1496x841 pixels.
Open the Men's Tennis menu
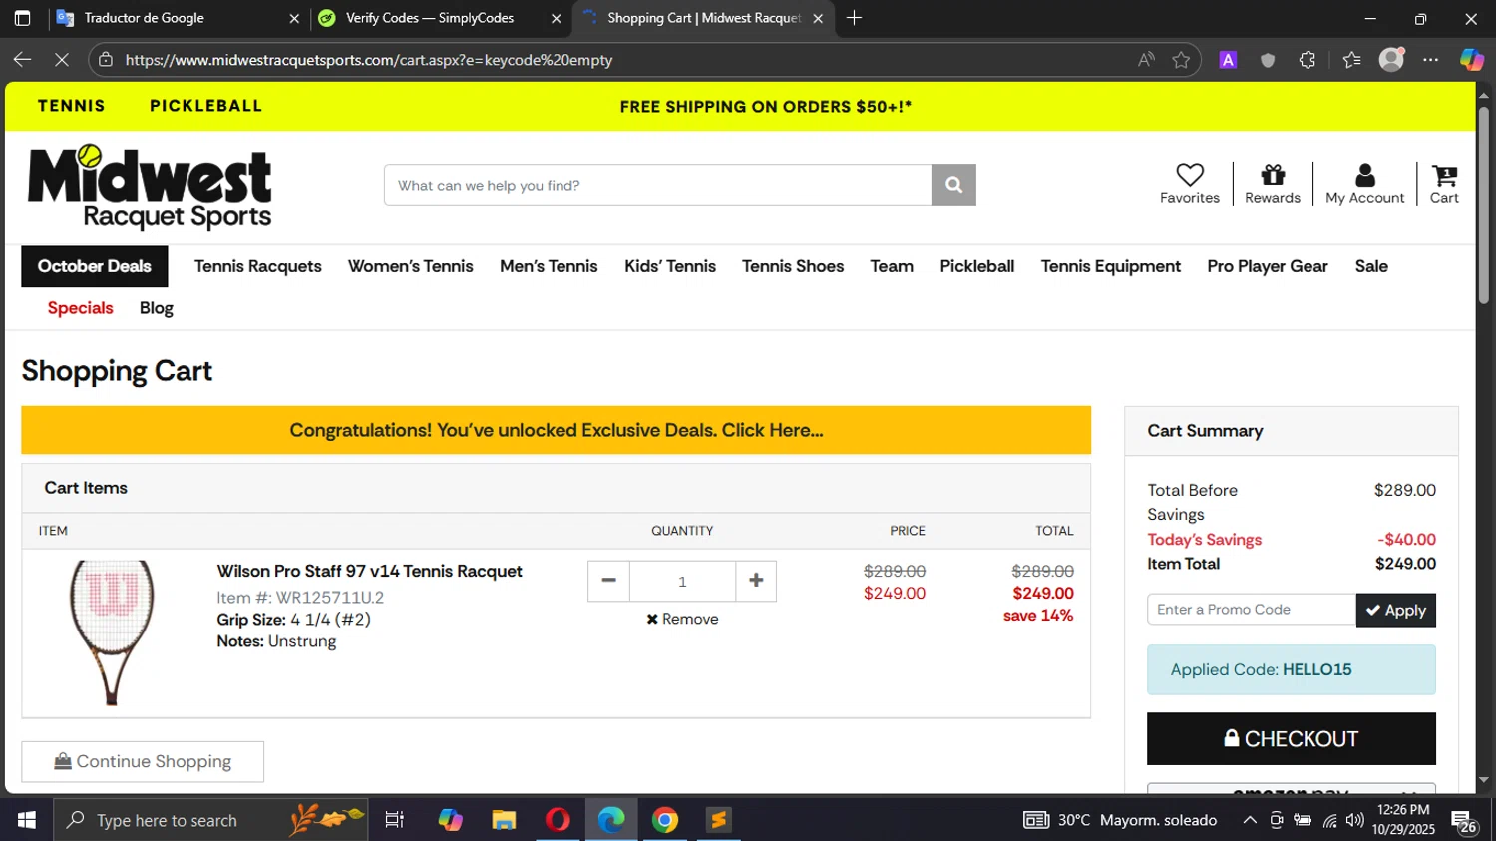(x=549, y=266)
